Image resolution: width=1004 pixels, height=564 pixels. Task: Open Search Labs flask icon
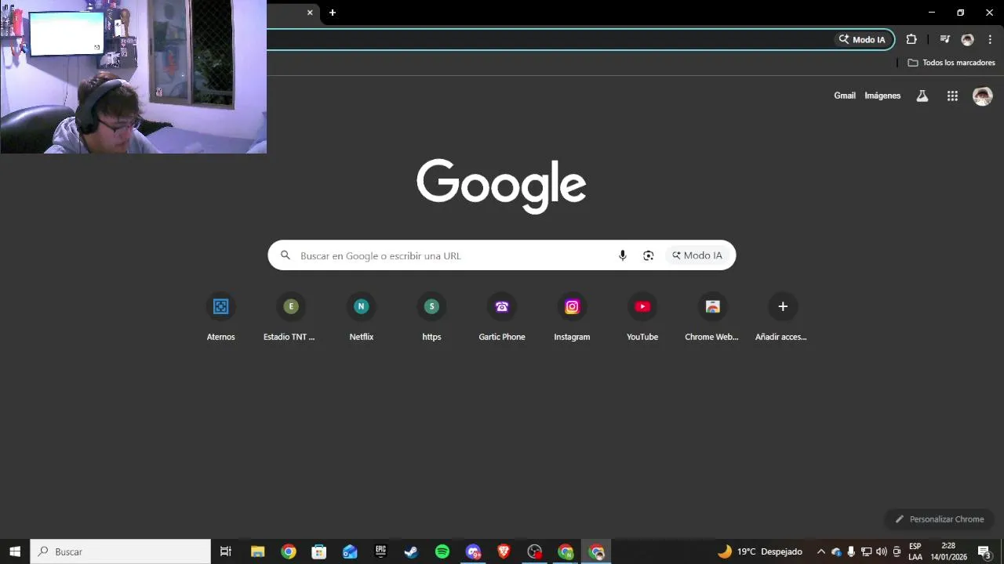click(922, 96)
